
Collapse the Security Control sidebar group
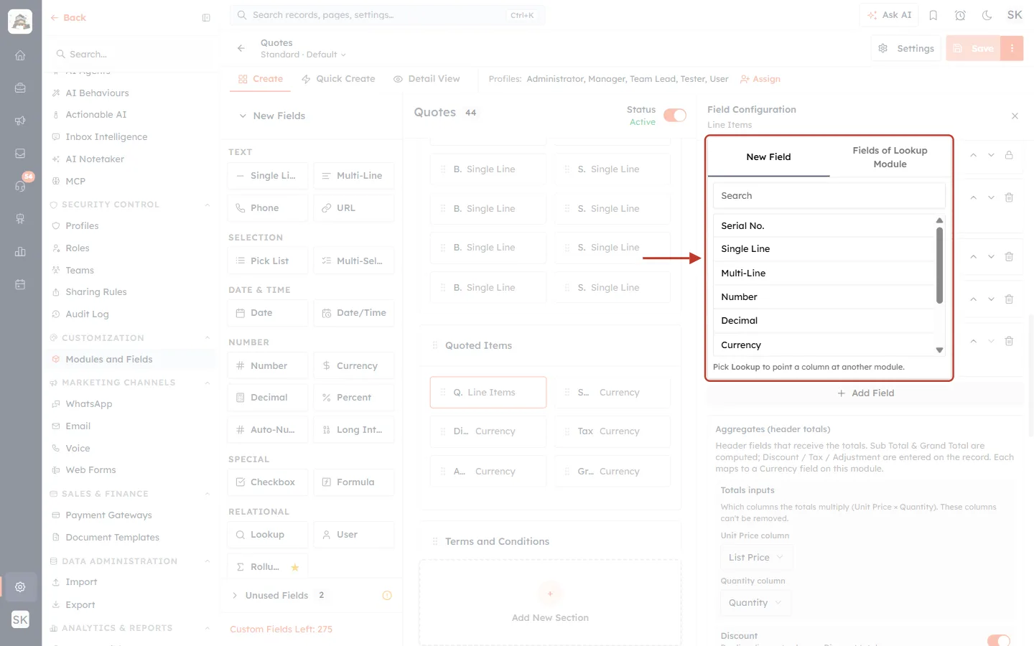pos(208,205)
